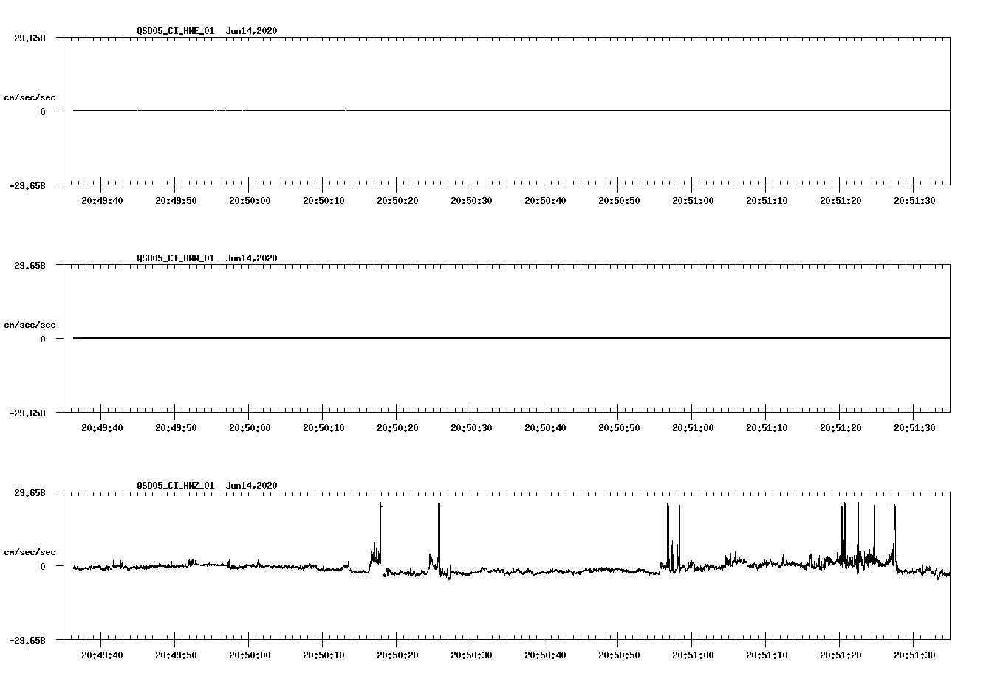Screen dimensions: 1003x682
Task: Click 20:50:00 time label under HNE plot
Action: (250, 200)
